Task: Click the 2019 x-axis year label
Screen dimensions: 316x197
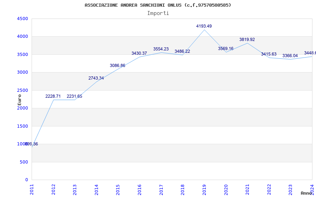Action: 204,190
